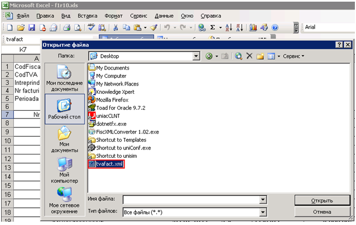This screenshot has height=225, width=356.
Task: Select FiscXMLConverter 1.02.exe in file list
Action: 124,132
